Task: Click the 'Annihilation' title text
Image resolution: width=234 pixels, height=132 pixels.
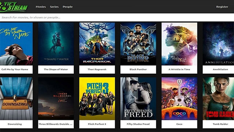Action: [x=220, y=69]
